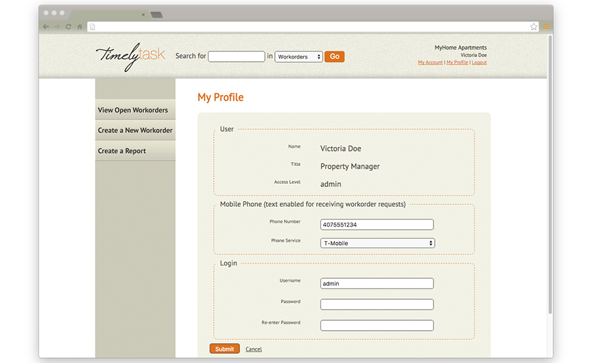Screen dimensions: 592x363
Task: Focus the Phone Number field
Action: pyautogui.click(x=377, y=225)
